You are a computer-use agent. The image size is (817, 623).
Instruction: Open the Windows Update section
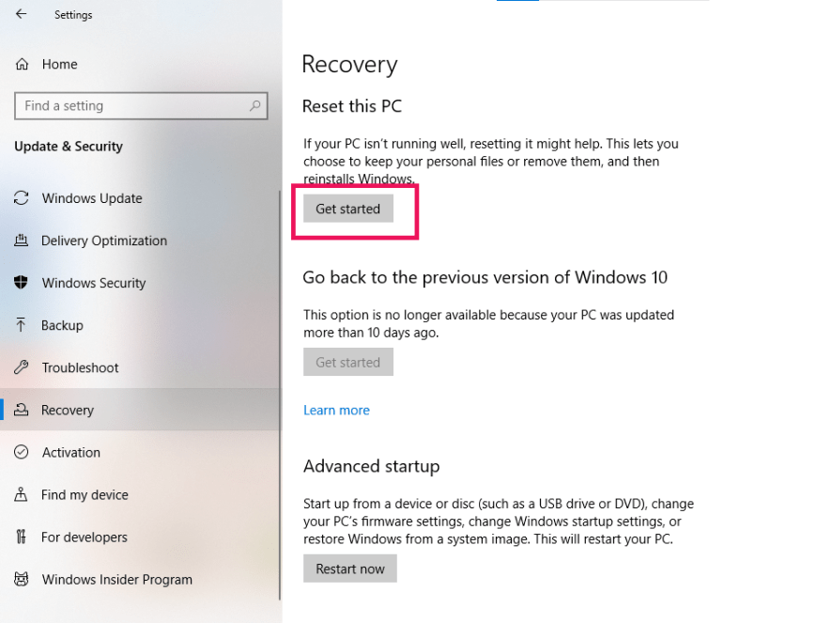tap(92, 198)
